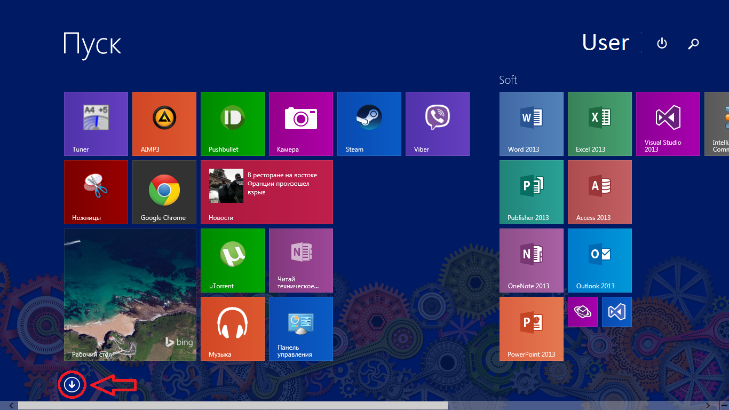Viewport: 729px width, 410px height.
Task: Launch Excel 2013 tile
Action: click(600, 124)
